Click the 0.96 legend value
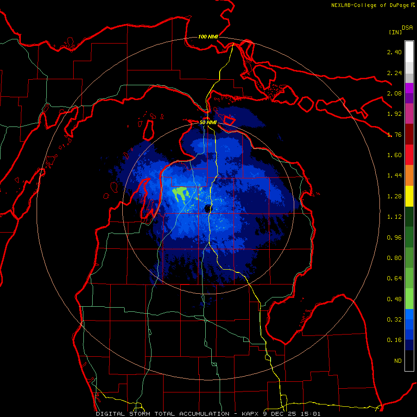The image size is (417, 417). (x=394, y=238)
